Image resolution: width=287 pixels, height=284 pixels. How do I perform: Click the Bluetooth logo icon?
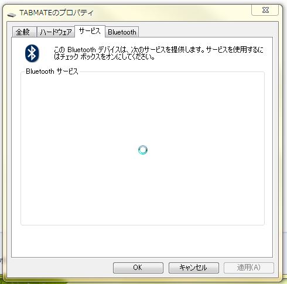pyautogui.click(x=32, y=53)
